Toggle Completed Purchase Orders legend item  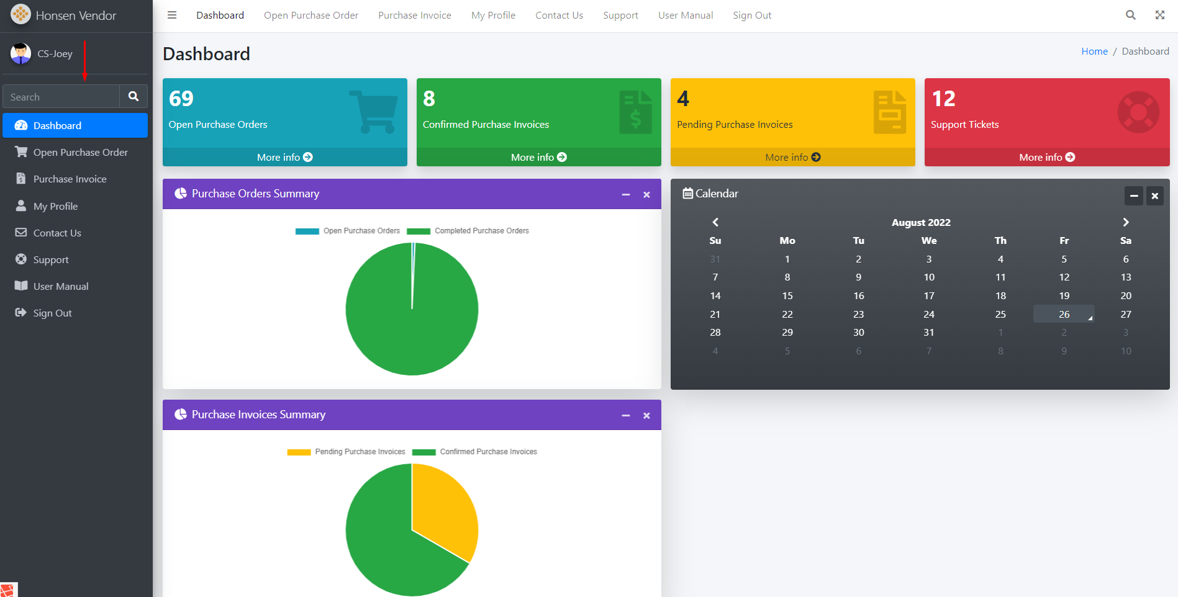pos(468,231)
